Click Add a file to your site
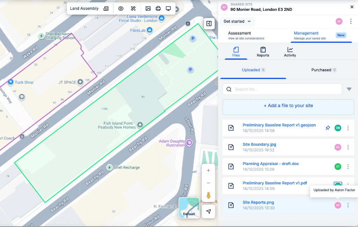The image size is (358, 227). 288,106
